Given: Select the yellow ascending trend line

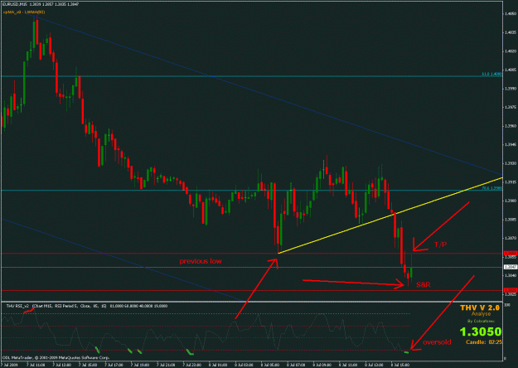Looking at the screenshot, I should 390,215.
